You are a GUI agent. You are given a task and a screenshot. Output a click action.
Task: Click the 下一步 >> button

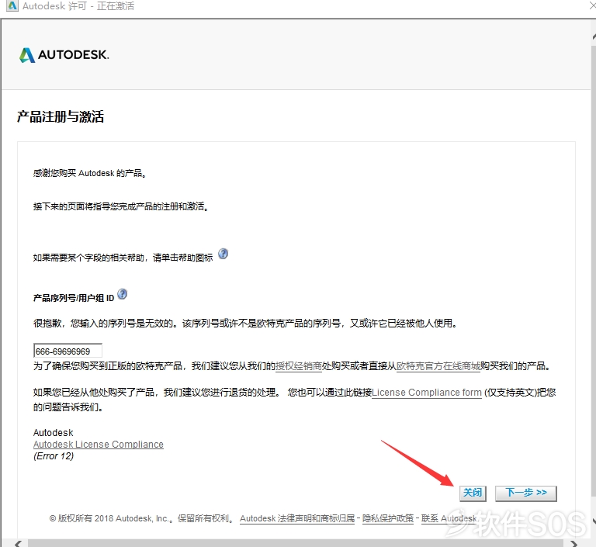coord(526,493)
